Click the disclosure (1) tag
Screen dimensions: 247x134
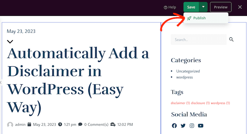(200, 103)
